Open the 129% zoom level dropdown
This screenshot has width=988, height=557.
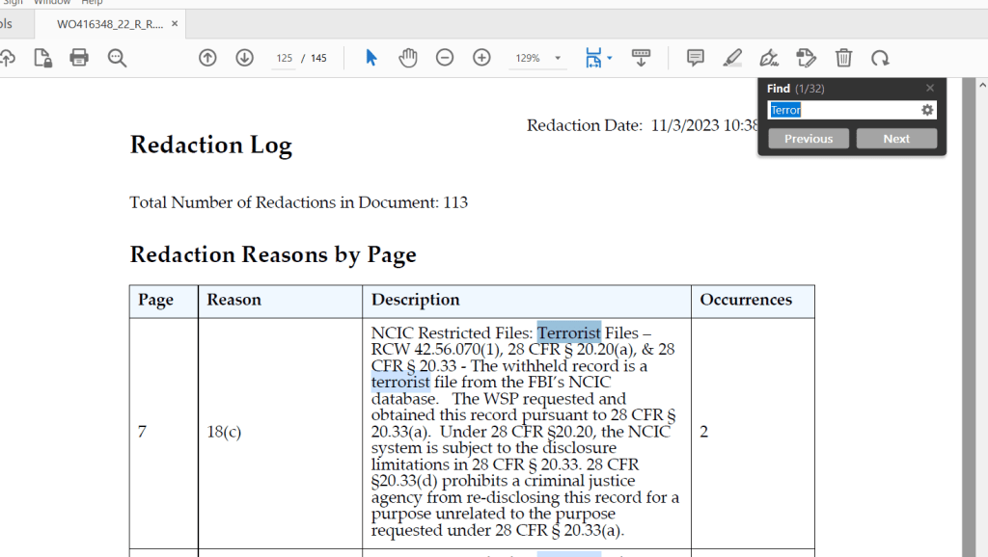tap(558, 59)
